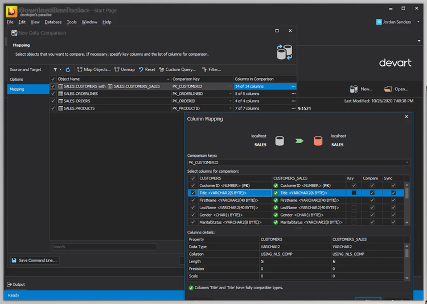Image resolution: width=427 pixels, height=304 pixels.
Task: Open the File menu
Action: tap(10, 22)
